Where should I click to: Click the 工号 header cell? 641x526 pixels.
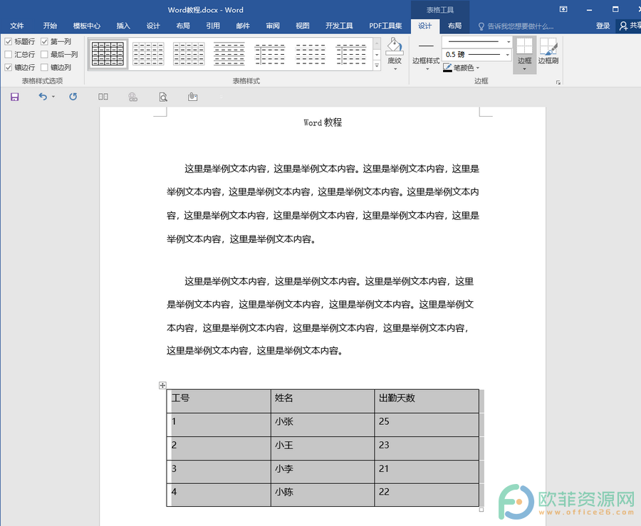(219, 401)
